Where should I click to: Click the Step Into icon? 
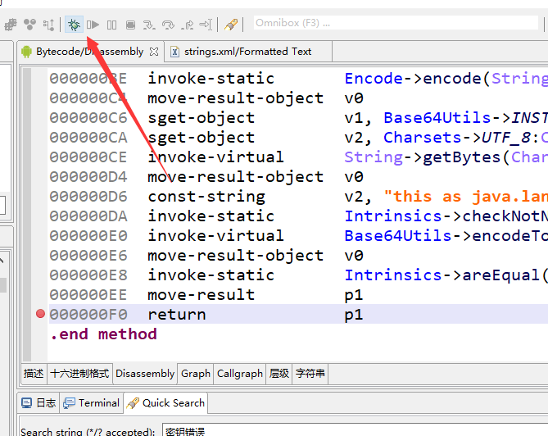click(x=149, y=25)
